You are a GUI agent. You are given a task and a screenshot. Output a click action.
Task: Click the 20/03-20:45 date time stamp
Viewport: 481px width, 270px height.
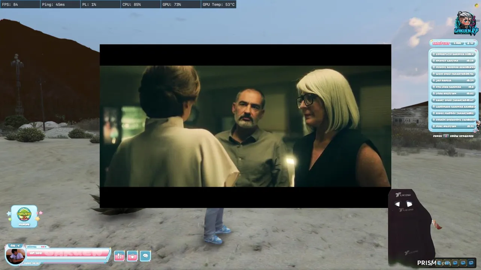[x=32, y=263]
